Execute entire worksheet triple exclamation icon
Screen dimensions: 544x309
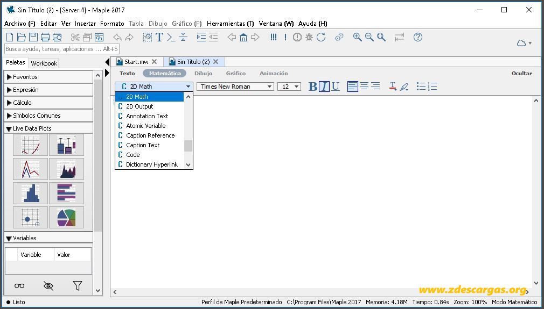coord(274,37)
